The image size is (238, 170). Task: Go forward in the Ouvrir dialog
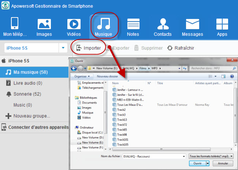click(x=81, y=68)
